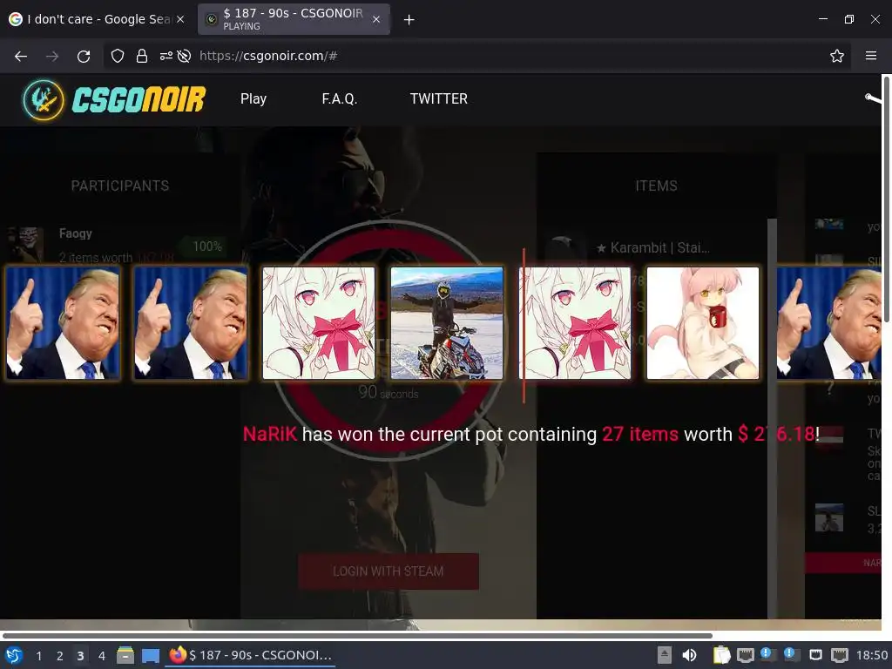
Task: Click the Karambit item entry
Action: pyautogui.click(x=653, y=248)
